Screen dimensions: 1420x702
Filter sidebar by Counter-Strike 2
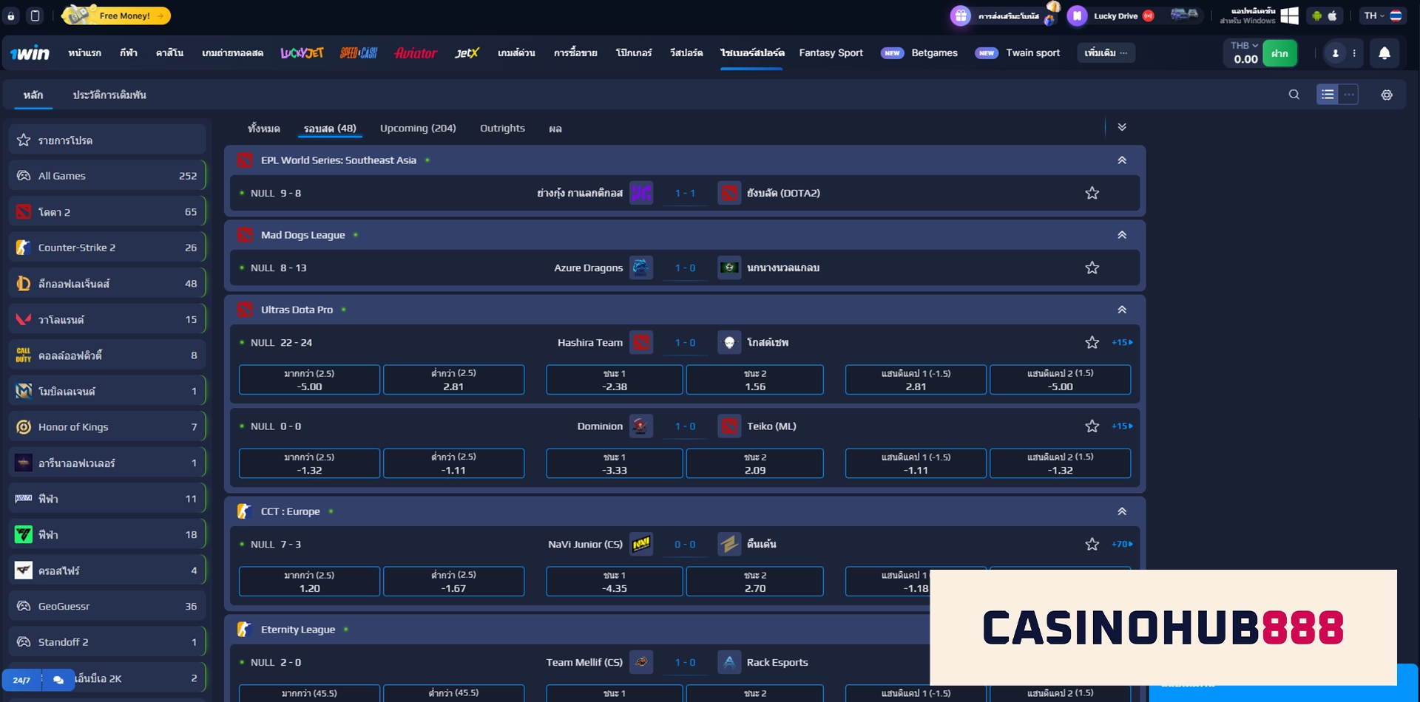pyautogui.click(x=107, y=248)
